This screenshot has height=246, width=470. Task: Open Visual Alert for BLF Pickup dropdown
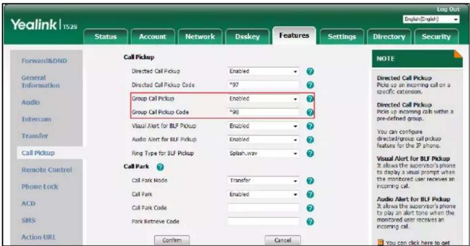263,126
